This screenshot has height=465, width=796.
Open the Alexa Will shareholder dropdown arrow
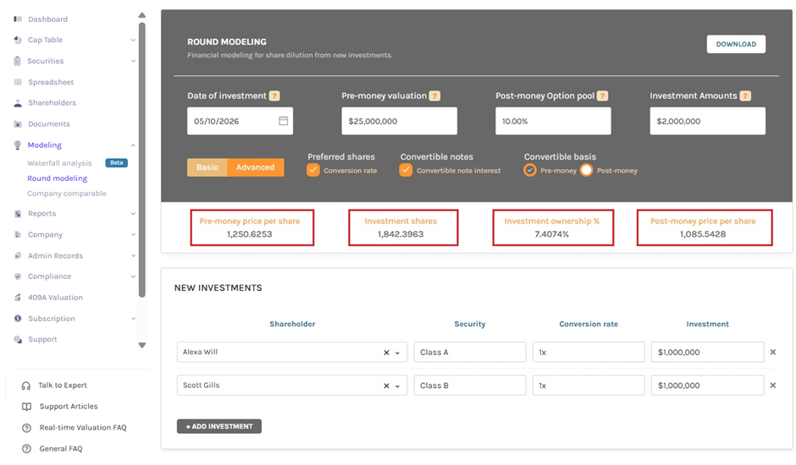[x=397, y=353]
